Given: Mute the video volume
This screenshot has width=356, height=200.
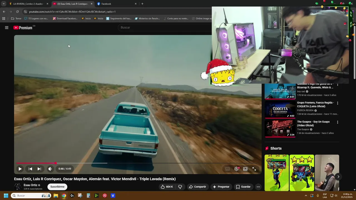Looking at the screenshot, I should pyautogui.click(x=50, y=169).
